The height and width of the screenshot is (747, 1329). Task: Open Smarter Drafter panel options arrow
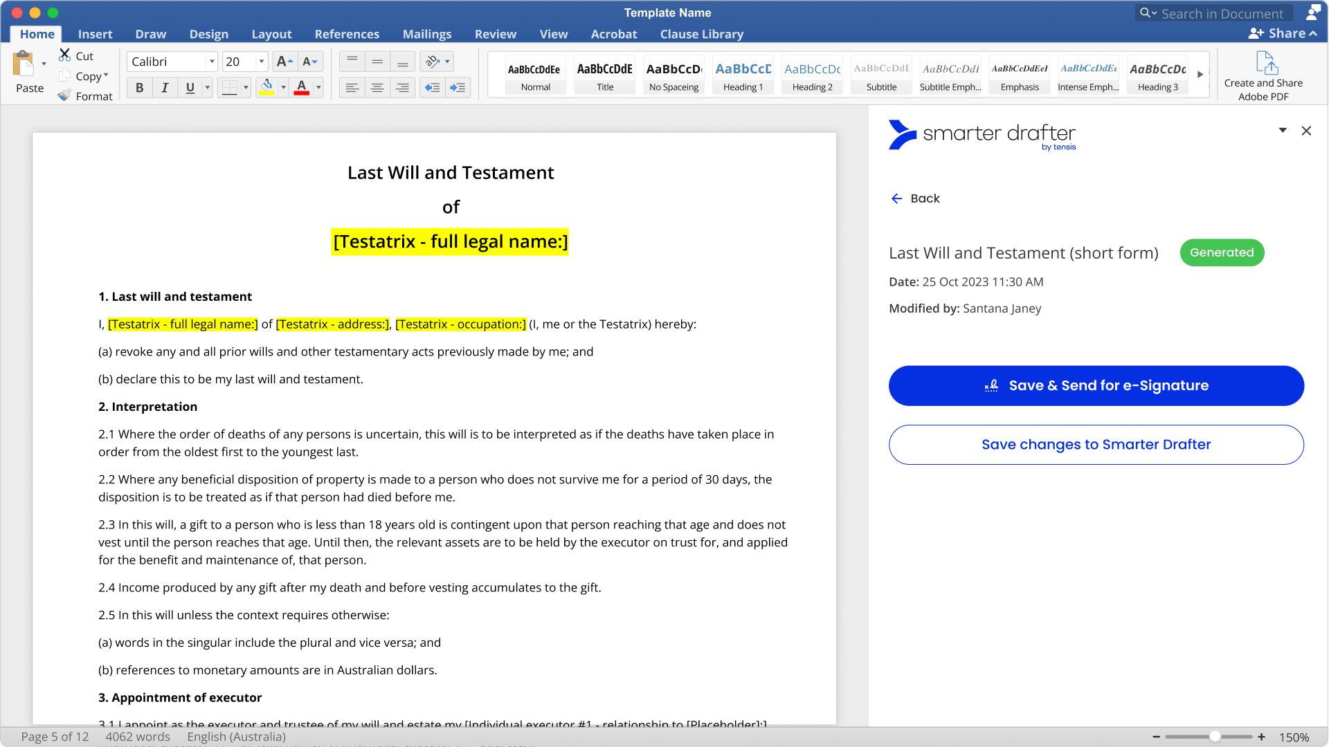pyautogui.click(x=1283, y=130)
